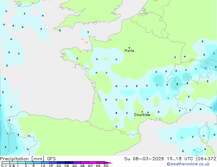Click the Dourbies dot marker on map

[142, 112]
